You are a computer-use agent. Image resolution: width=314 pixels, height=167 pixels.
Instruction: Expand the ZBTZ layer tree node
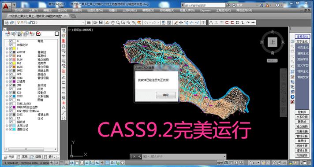7,115
